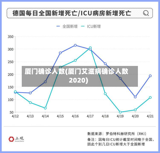Image resolution: width=160 pixels, height=153 pixels.
Task: Click the ICU data point at 4/20
Action: tap(135, 110)
